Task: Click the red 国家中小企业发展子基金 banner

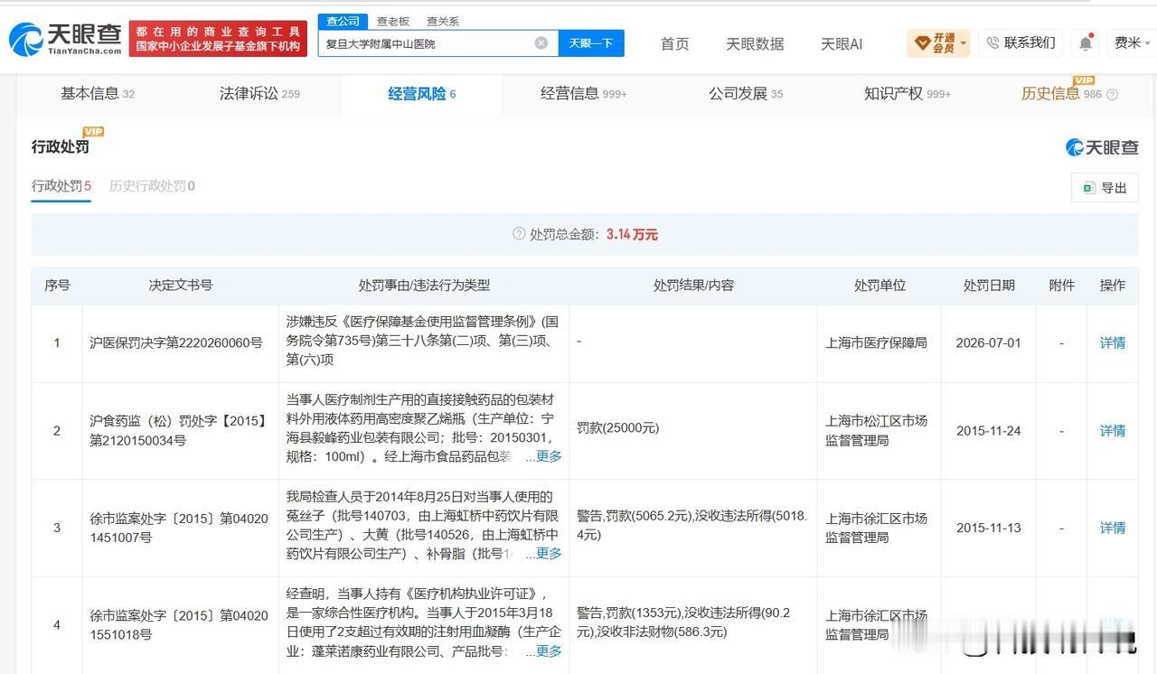Action: point(218,39)
